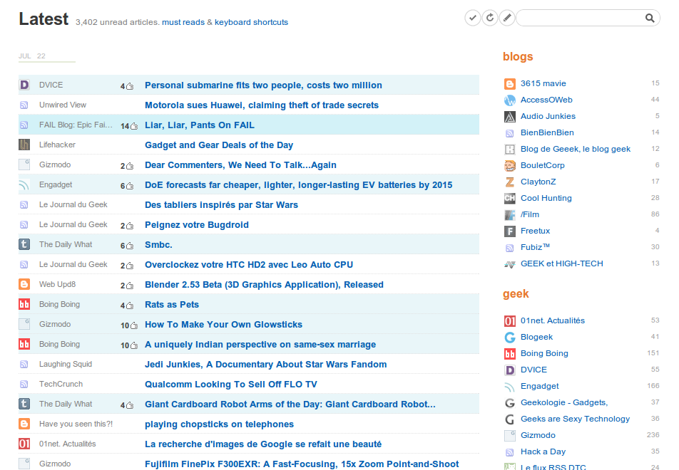The image size is (679, 470).
Task: Click the AccessOWeb icon in the sidebar
Action: coord(510,100)
